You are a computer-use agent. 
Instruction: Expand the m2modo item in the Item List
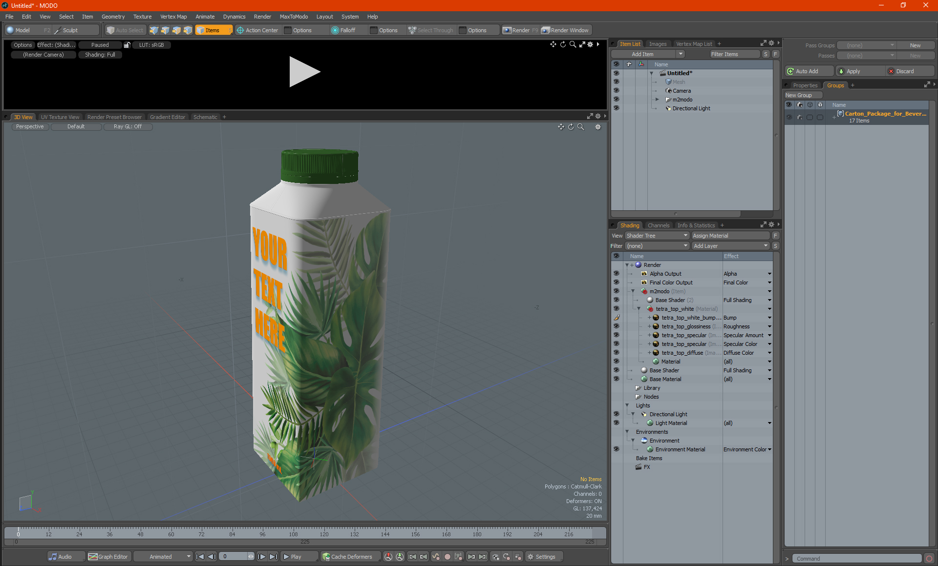[x=658, y=100]
